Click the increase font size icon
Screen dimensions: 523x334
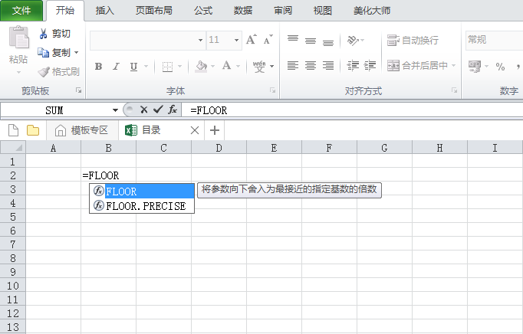[x=252, y=40]
